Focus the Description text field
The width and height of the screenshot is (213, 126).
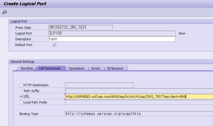coord(112,39)
